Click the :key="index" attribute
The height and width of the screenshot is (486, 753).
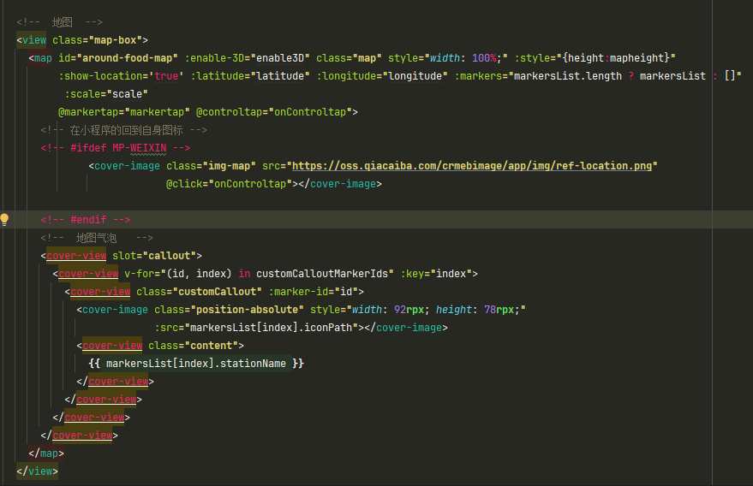tap(436, 274)
